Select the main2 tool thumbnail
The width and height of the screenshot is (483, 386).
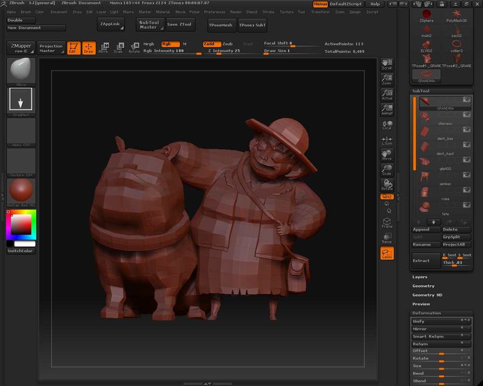(x=426, y=31)
